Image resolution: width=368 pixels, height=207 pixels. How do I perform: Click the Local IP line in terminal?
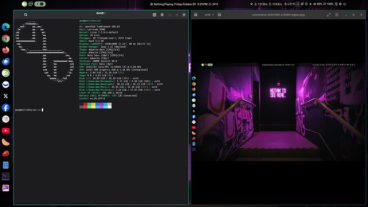[101, 93]
